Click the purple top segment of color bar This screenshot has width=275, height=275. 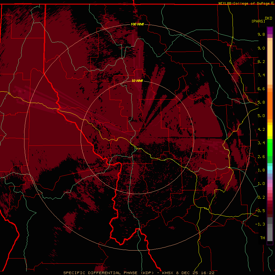click(270, 31)
